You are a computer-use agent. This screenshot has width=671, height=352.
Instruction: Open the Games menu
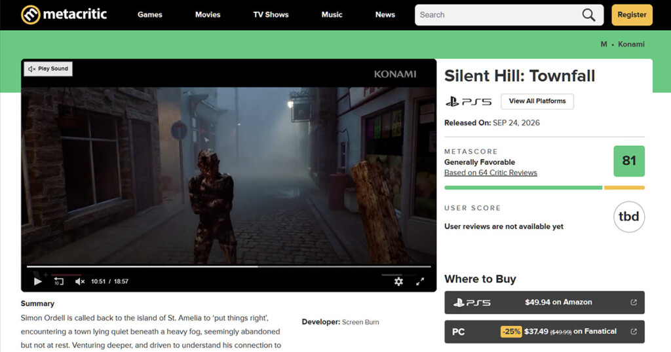click(150, 14)
